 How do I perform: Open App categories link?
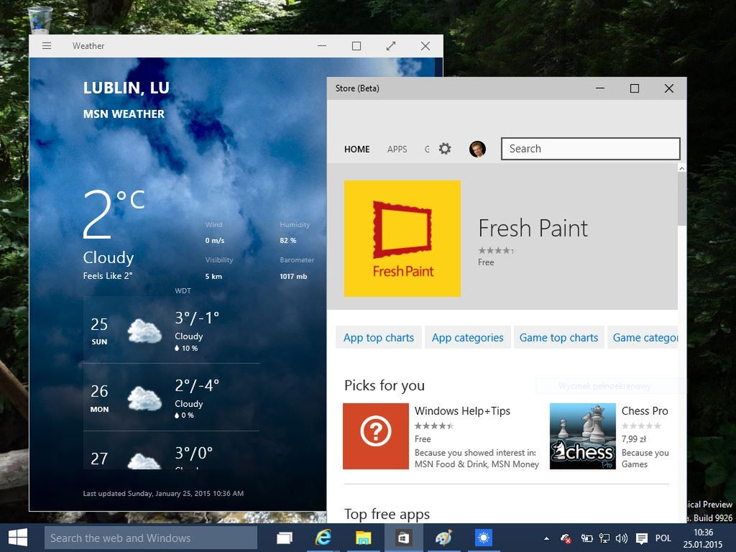(x=467, y=338)
